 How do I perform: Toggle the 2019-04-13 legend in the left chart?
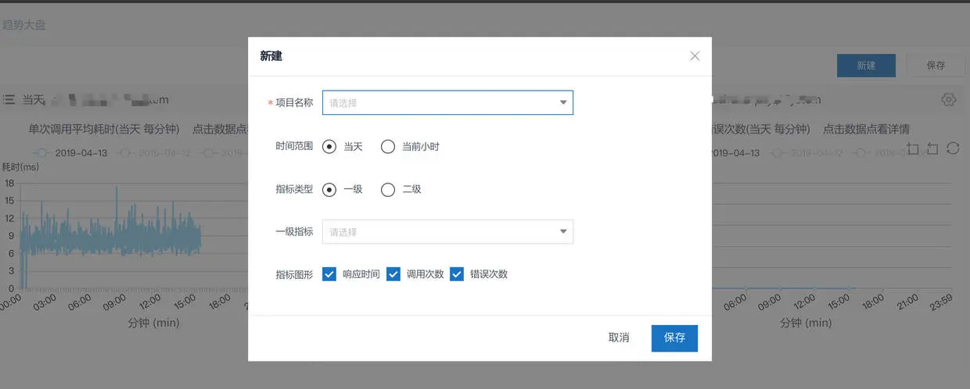tap(70, 152)
